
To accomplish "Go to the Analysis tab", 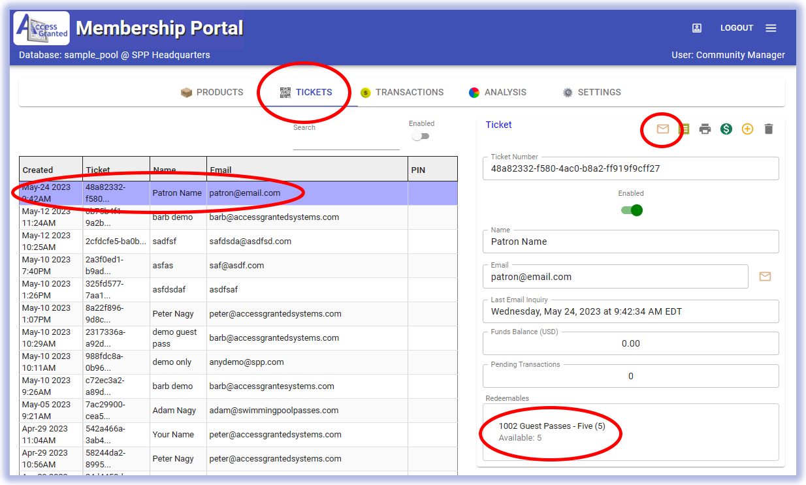I will (x=498, y=93).
